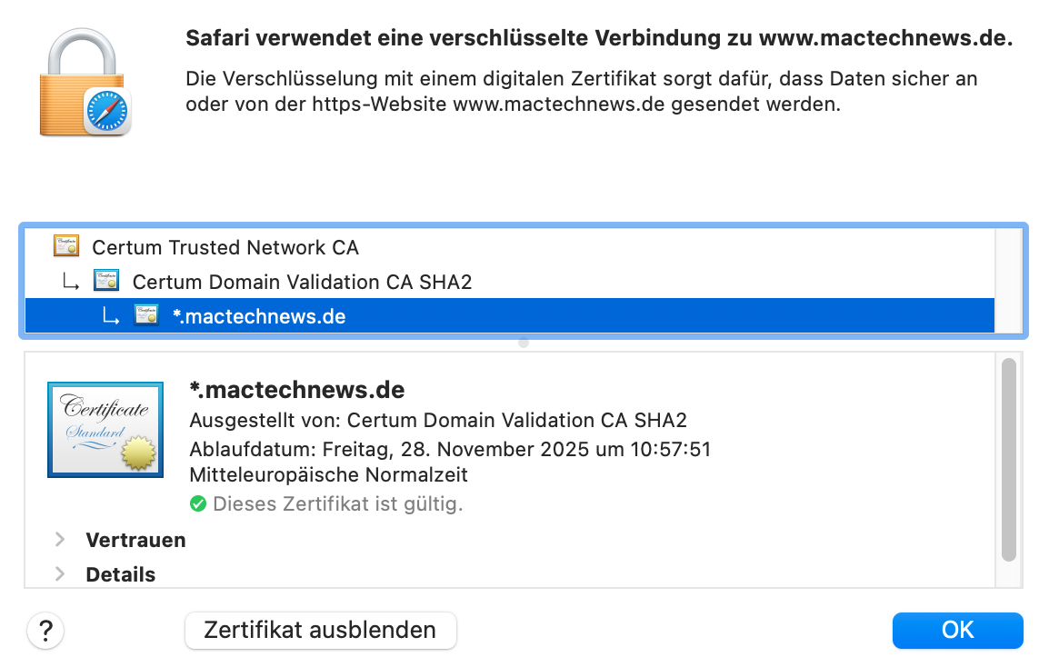Click the large Certificate Standard image
Image resolution: width=1049 pixels, height=667 pixels.
tap(105, 430)
